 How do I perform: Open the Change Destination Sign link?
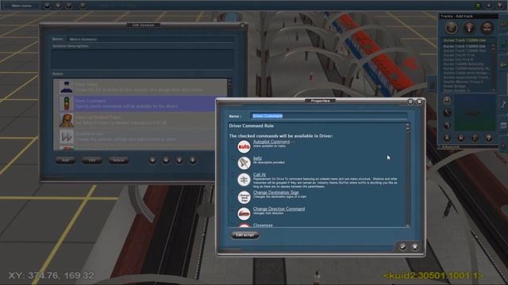[275, 192]
